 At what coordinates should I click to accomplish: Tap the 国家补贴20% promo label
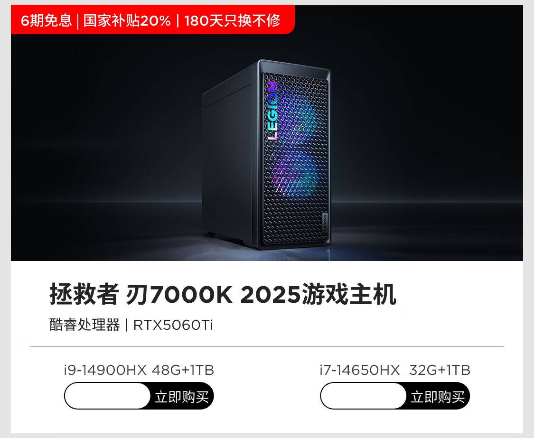127,20
